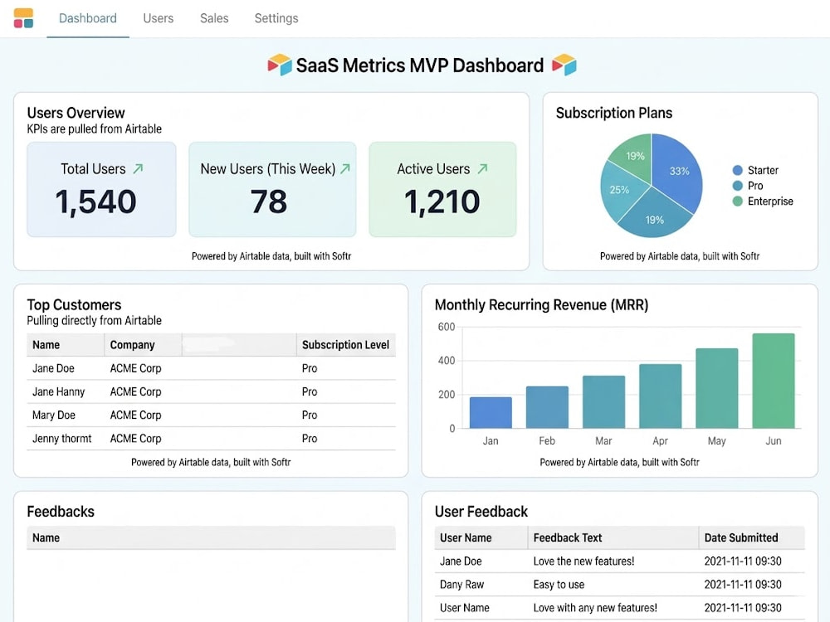Select the Pro legend color dot
The height and width of the screenshot is (622, 830).
tap(737, 186)
